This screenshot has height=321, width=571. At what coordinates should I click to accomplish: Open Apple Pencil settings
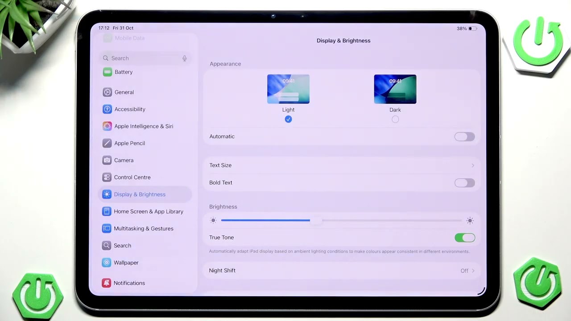tap(145, 143)
